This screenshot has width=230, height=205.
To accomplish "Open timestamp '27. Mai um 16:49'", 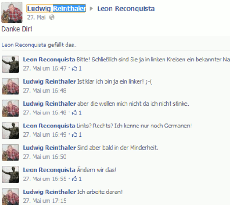I will pos(45,135).
